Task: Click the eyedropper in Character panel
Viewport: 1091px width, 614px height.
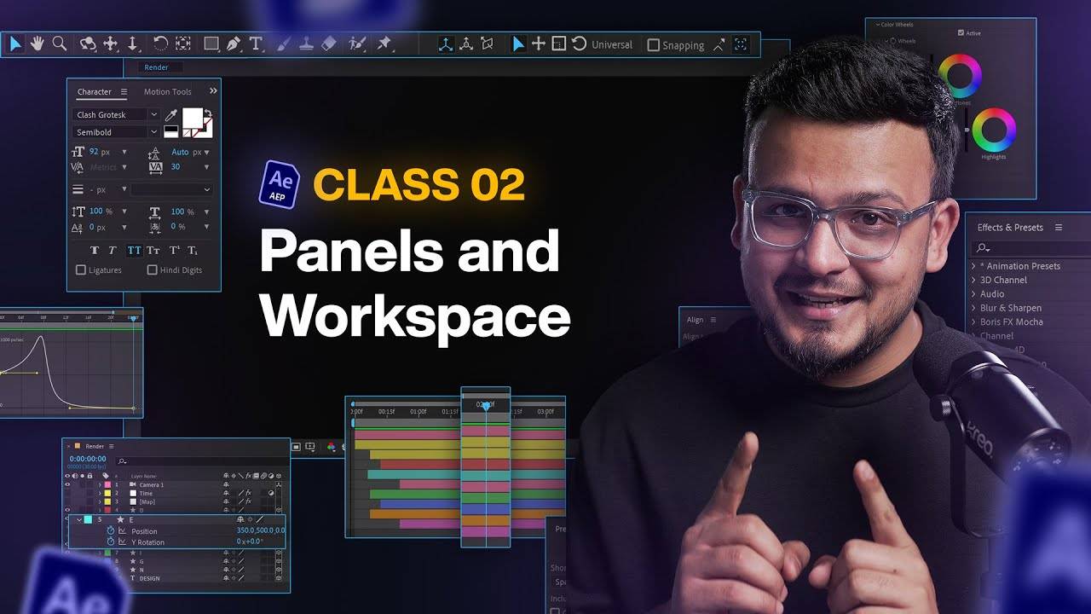Action: tap(170, 115)
